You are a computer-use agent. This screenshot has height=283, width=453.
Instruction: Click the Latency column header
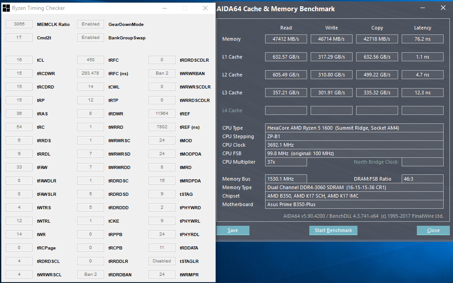coord(423,28)
